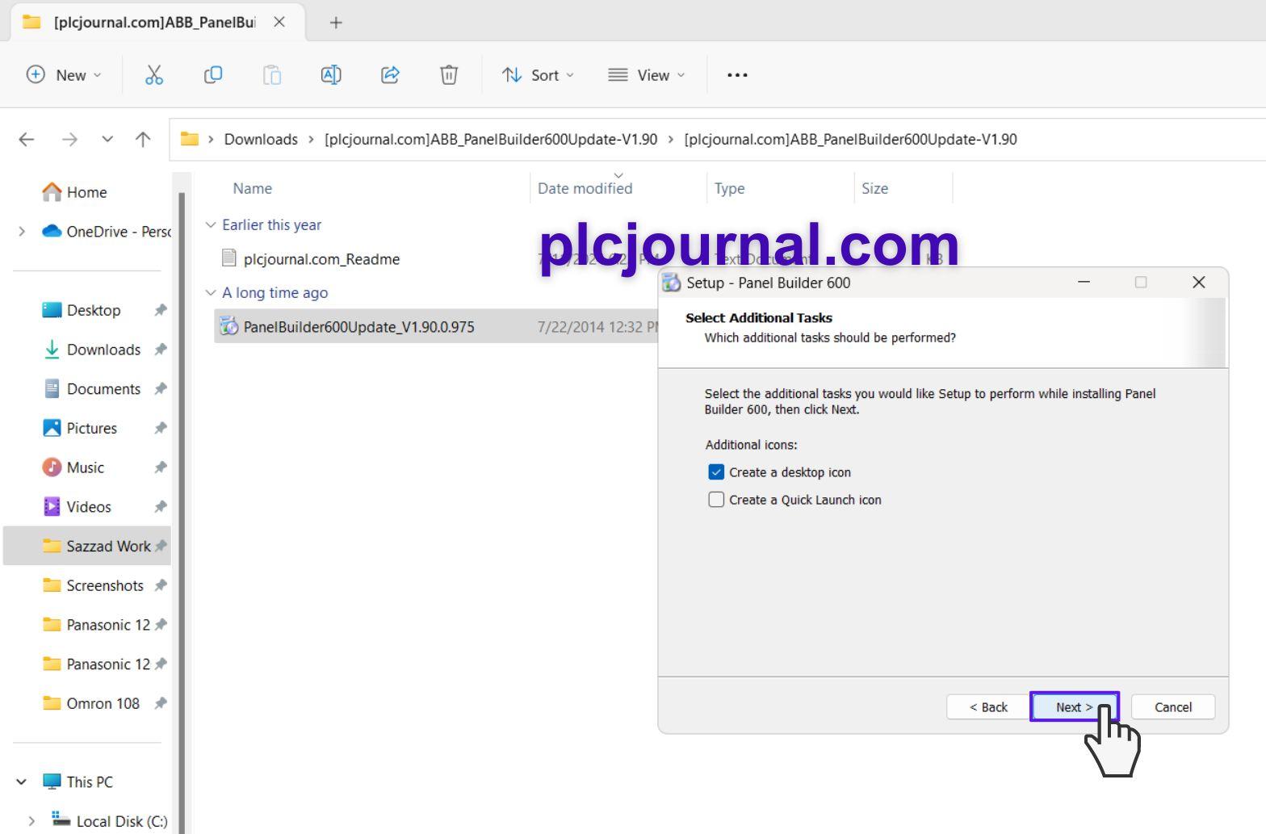Expand the OneDrive tree node
Image resolution: width=1266 pixels, height=834 pixels.
coord(22,232)
